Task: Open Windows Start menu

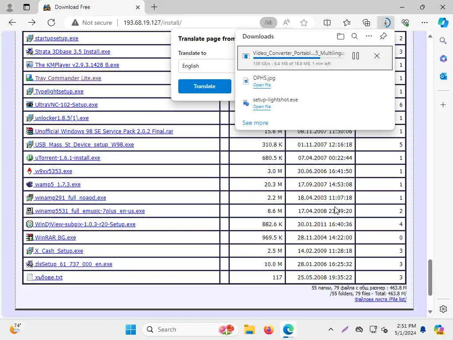Action: [x=131, y=329]
